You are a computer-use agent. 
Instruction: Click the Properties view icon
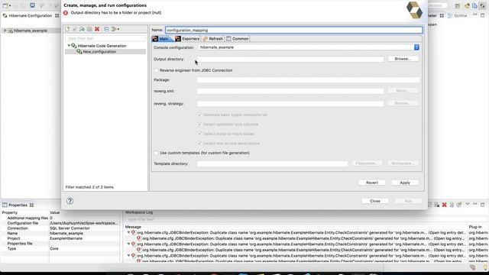5,205
